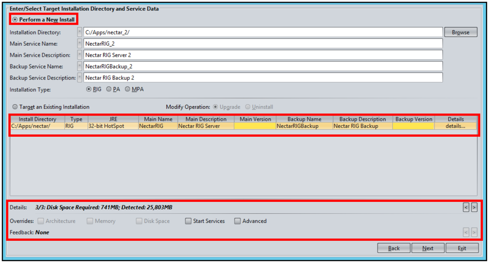The height and width of the screenshot is (263, 489).
Task: Click the asterisk marker beside Main Service Name
Action: coord(80,44)
